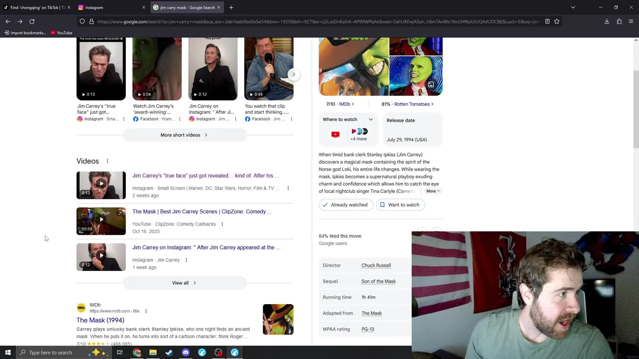Viewport: 639px width, 359px height.
Task: Open File Explorer from the taskbar
Action: (153, 353)
